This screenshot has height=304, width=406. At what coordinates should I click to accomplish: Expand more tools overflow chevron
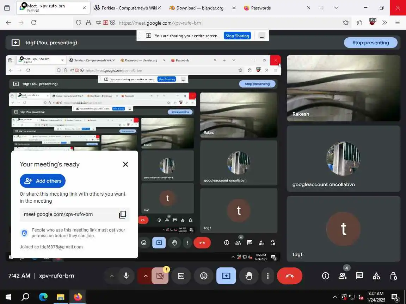(x=385, y=23)
